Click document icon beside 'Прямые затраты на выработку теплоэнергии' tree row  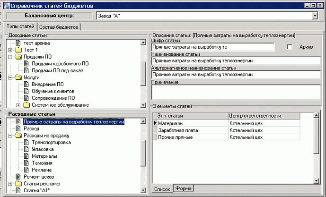point(18,121)
